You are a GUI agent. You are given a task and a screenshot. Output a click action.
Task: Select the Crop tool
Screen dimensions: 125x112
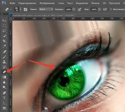[4, 41]
